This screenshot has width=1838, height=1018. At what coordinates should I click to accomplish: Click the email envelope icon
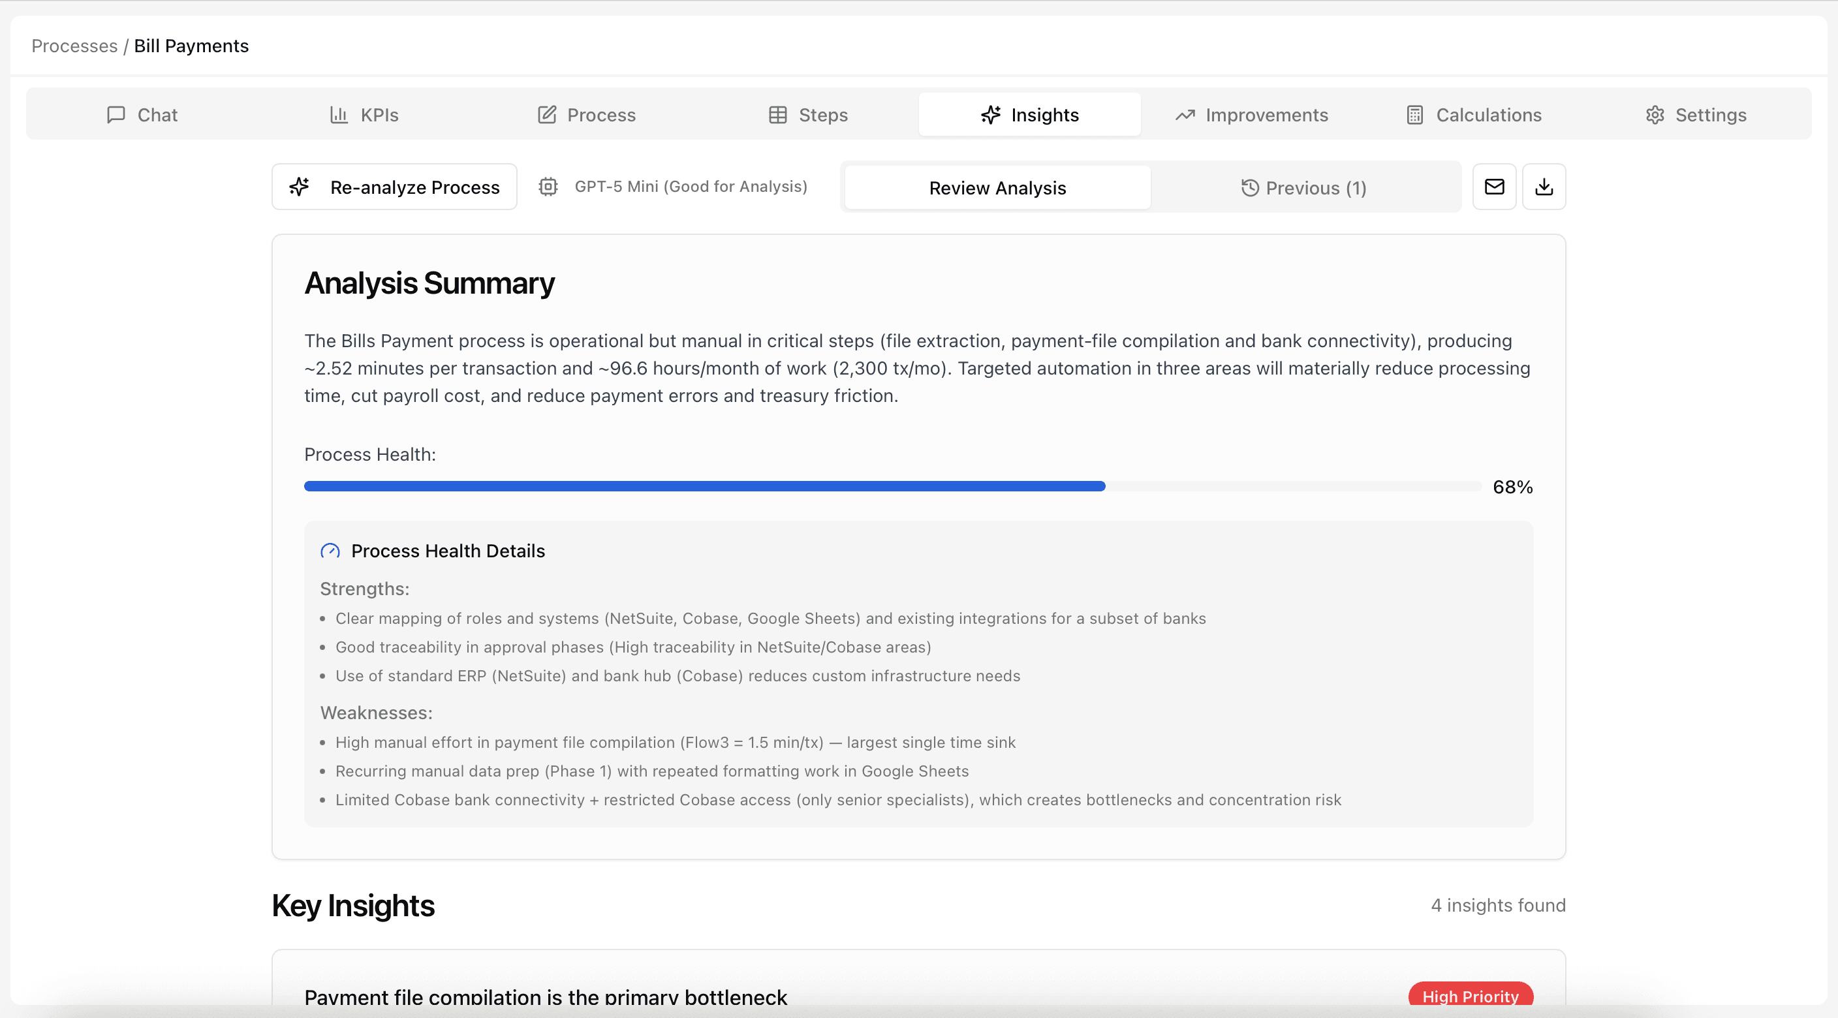[x=1494, y=187]
